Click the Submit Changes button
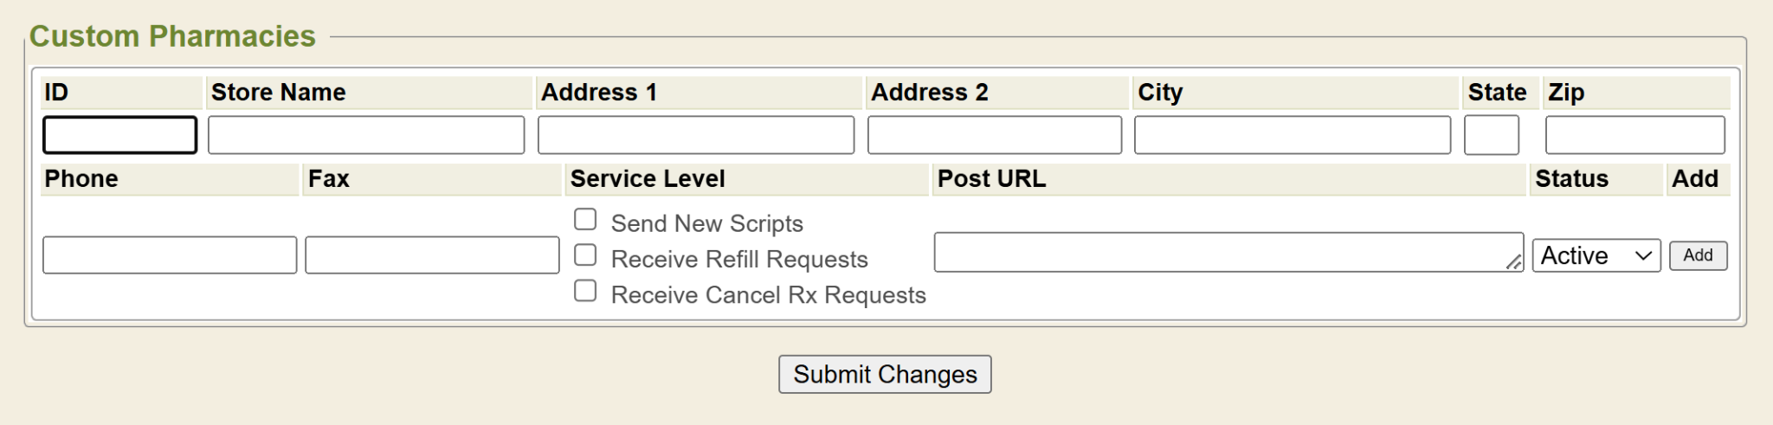Screen dimensions: 1773x425 [885, 374]
